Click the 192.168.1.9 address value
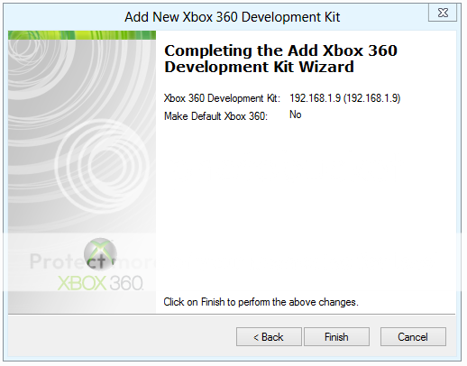467x366 pixels. tap(345, 98)
